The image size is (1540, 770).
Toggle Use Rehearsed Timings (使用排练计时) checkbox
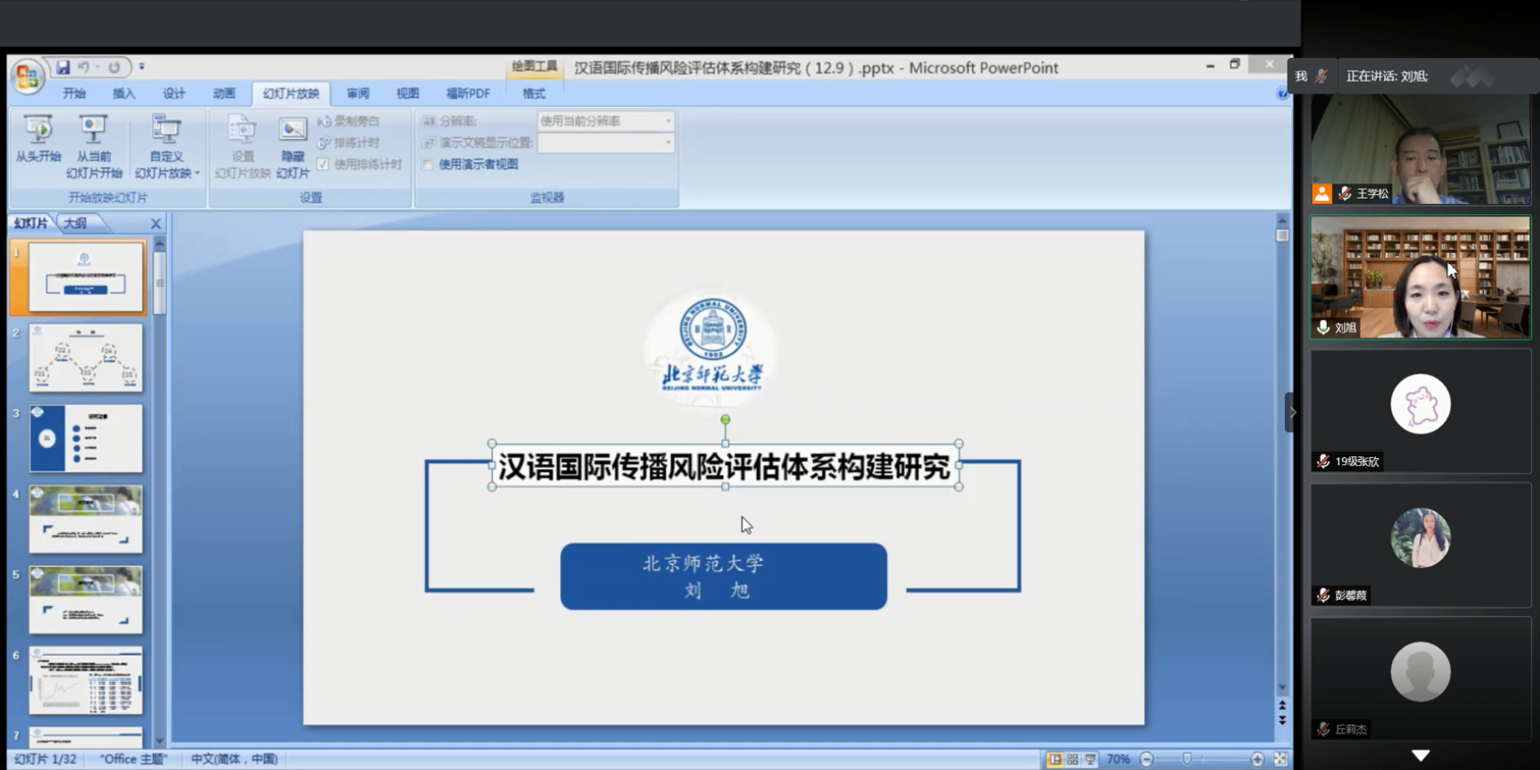[x=323, y=165]
